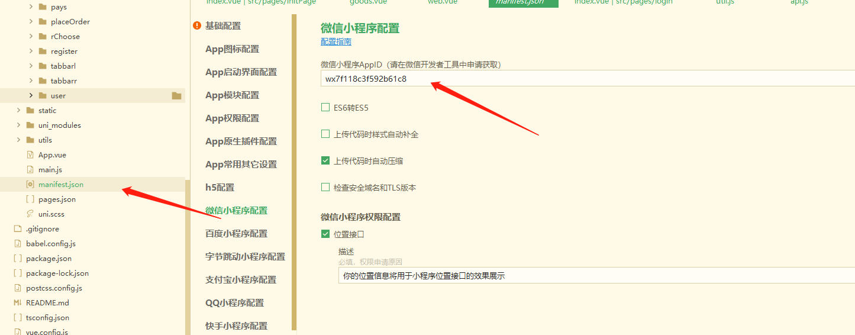Check 上传代码时样式自动补全 option
This screenshot has width=855, height=335.
325,134
